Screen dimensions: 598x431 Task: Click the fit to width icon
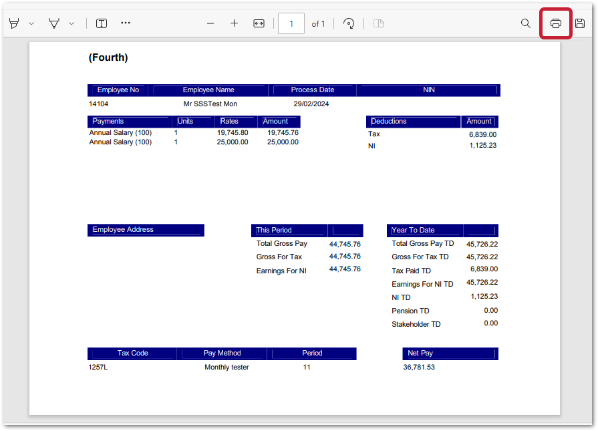[x=259, y=23]
